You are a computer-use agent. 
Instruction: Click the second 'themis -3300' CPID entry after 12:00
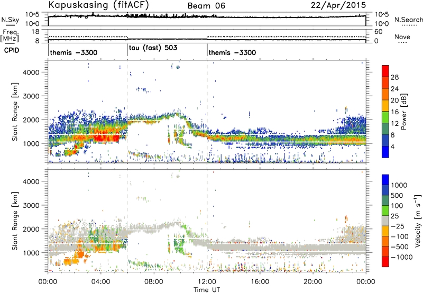(x=232, y=52)
